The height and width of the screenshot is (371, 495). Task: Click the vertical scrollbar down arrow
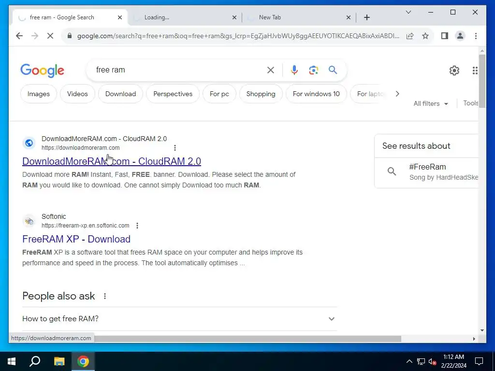pyautogui.click(x=482, y=330)
